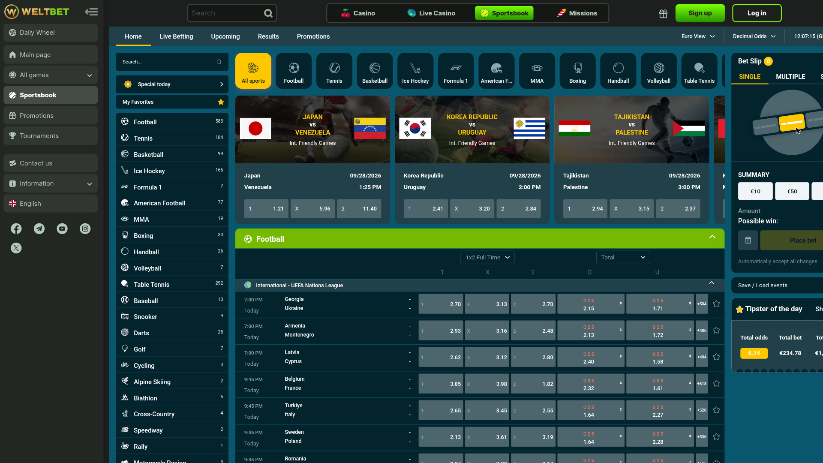Click the Log in button
The height and width of the screenshot is (463, 823).
coord(757,13)
